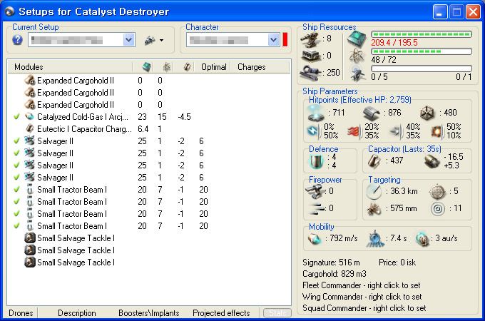Click the CPU usage progress bar
This screenshot has width=485, height=321.
(422, 34)
